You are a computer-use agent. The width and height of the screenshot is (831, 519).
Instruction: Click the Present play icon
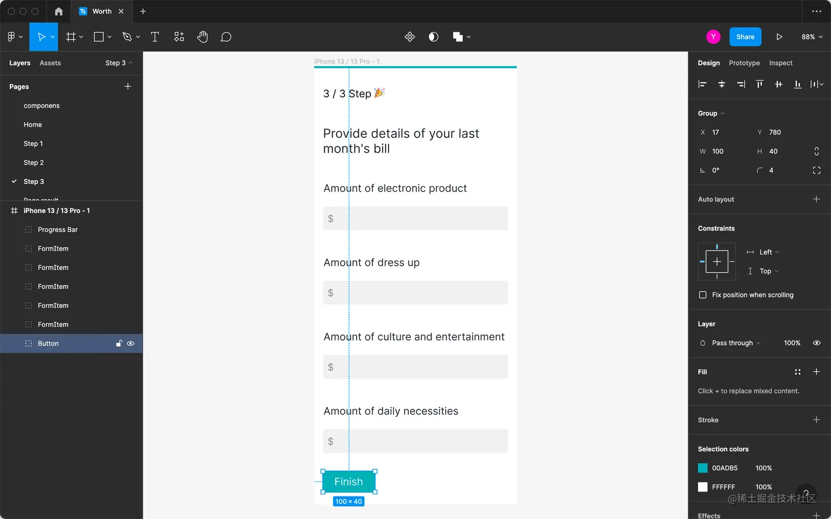click(779, 37)
